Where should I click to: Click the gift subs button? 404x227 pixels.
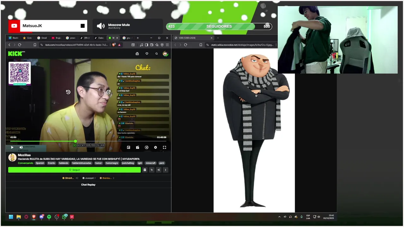[x=145, y=170]
